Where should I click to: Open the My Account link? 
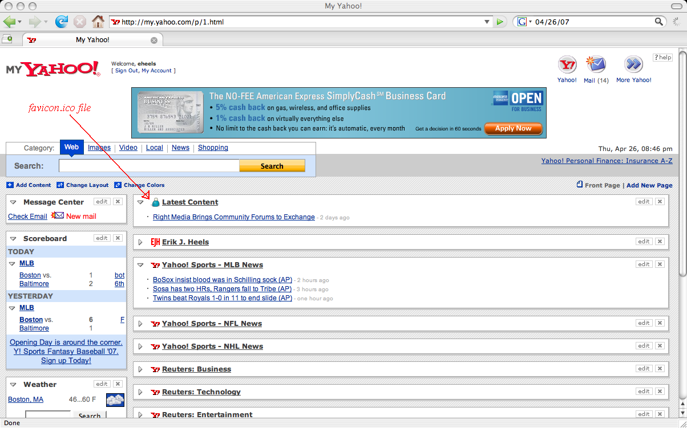(157, 71)
